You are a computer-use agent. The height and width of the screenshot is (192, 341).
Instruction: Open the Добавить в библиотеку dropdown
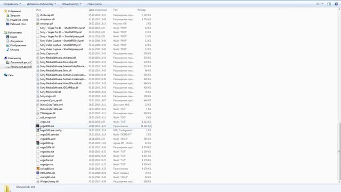pos(42,4)
